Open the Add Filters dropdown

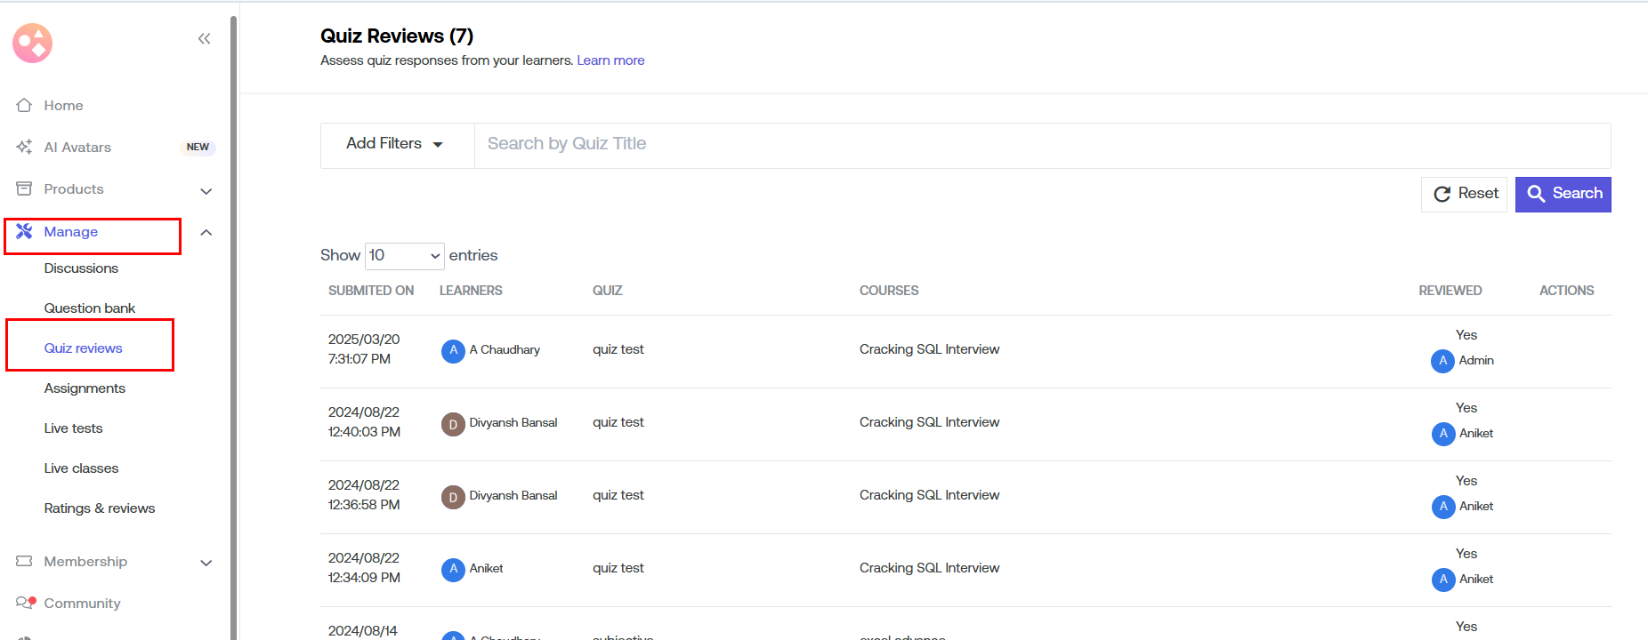pos(395,144)
